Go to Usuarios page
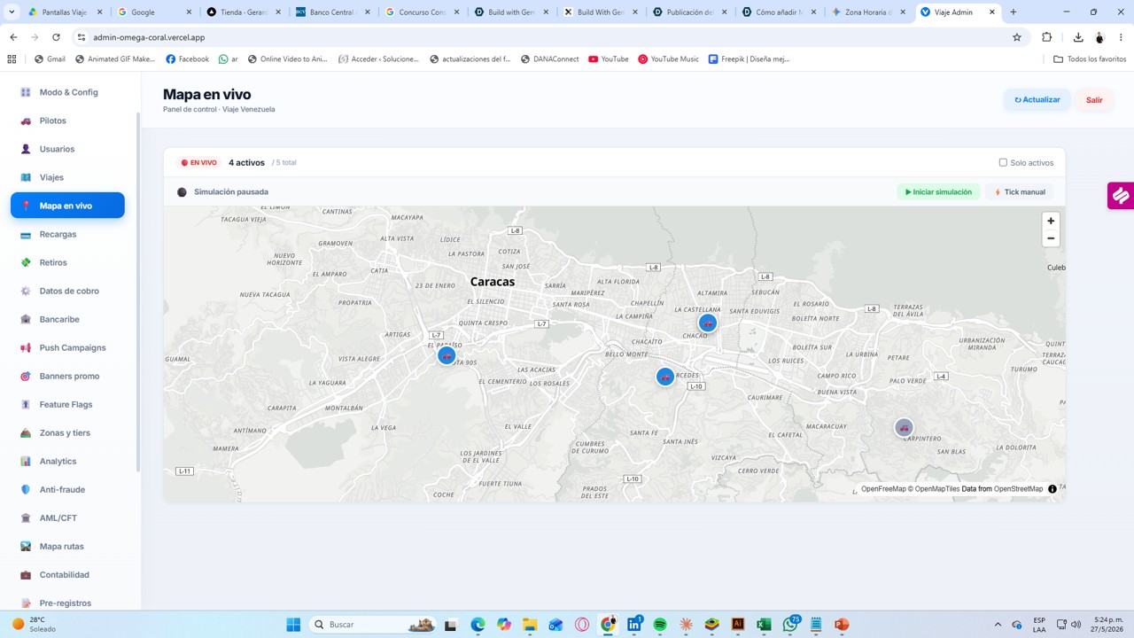1134x638 pixels. click(x=68, y=149)
